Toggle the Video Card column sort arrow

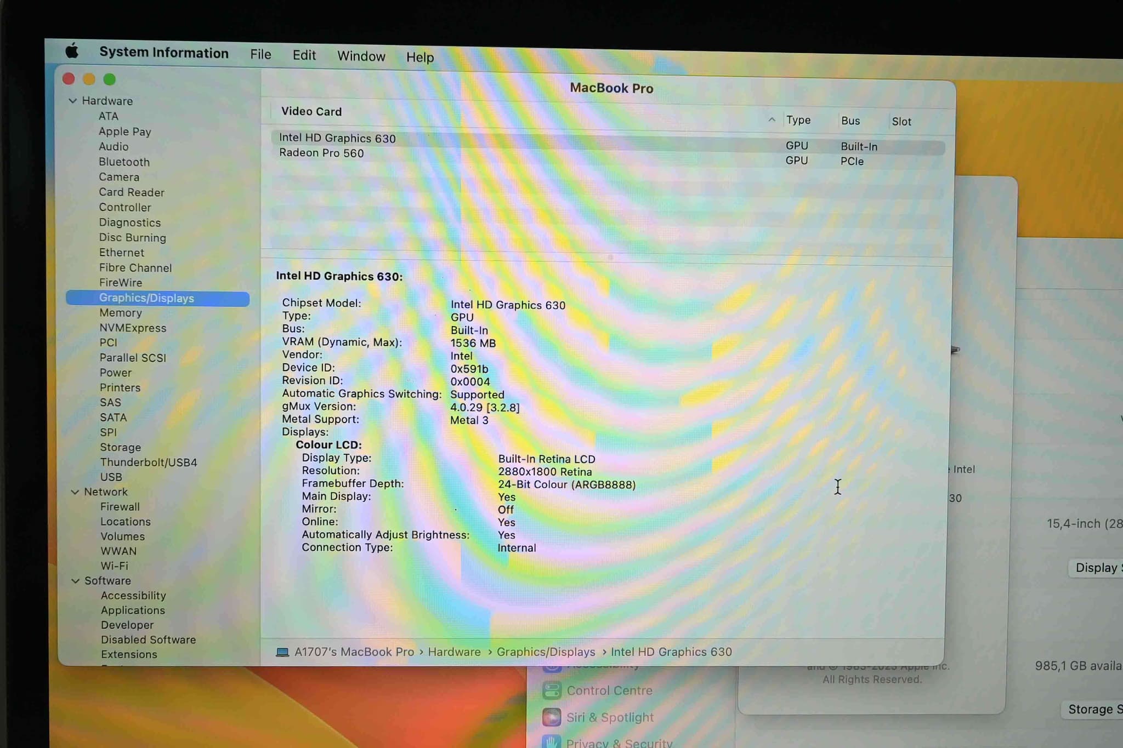(x=772, y=119)
